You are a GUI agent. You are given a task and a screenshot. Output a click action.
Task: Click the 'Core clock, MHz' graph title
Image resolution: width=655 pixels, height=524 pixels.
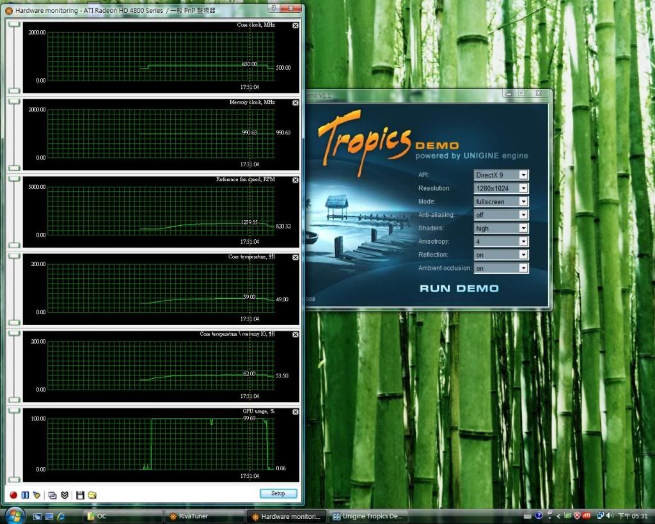[256, 25]
